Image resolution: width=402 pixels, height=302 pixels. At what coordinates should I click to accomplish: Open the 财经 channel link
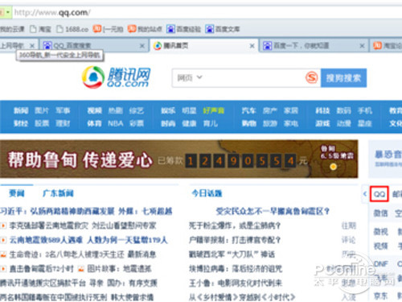coord(21,123)
